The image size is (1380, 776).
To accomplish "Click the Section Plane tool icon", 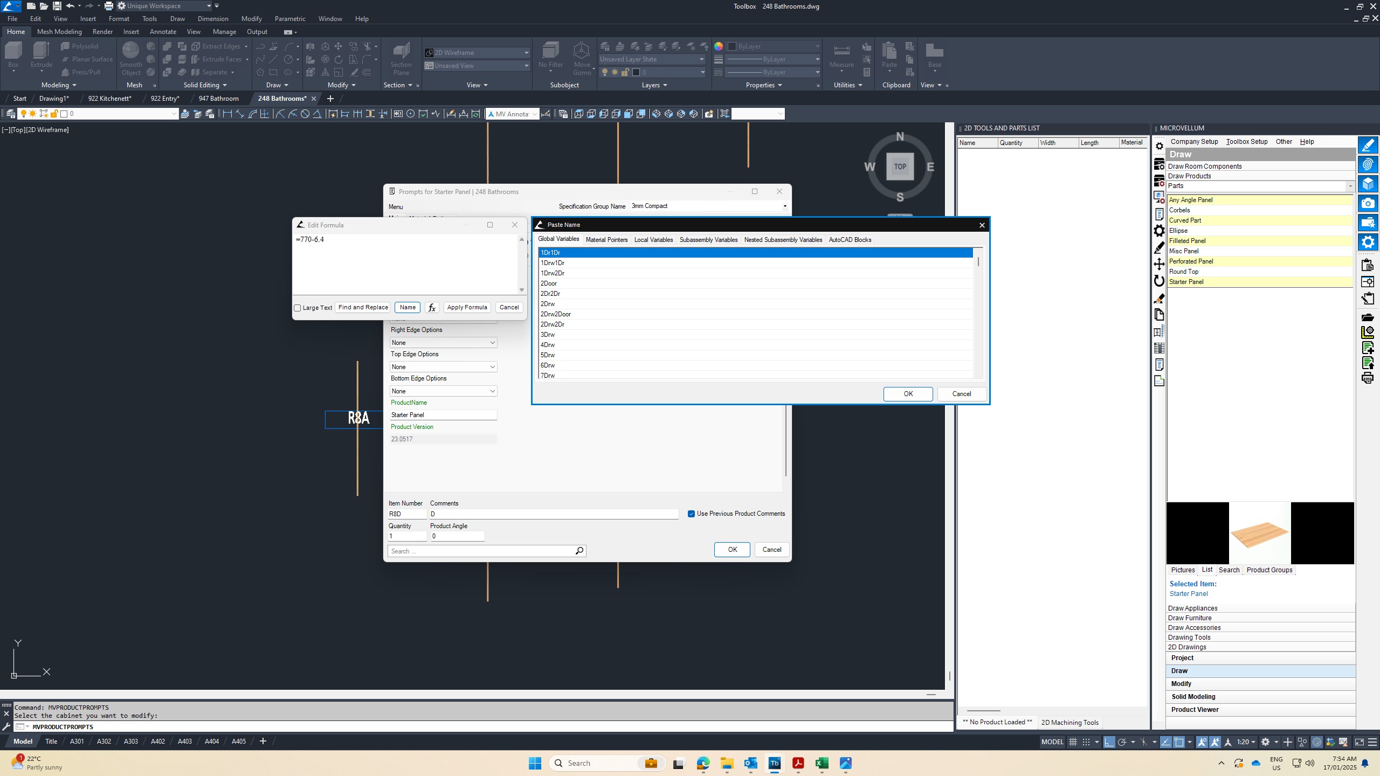I will (x=401, y=52).
